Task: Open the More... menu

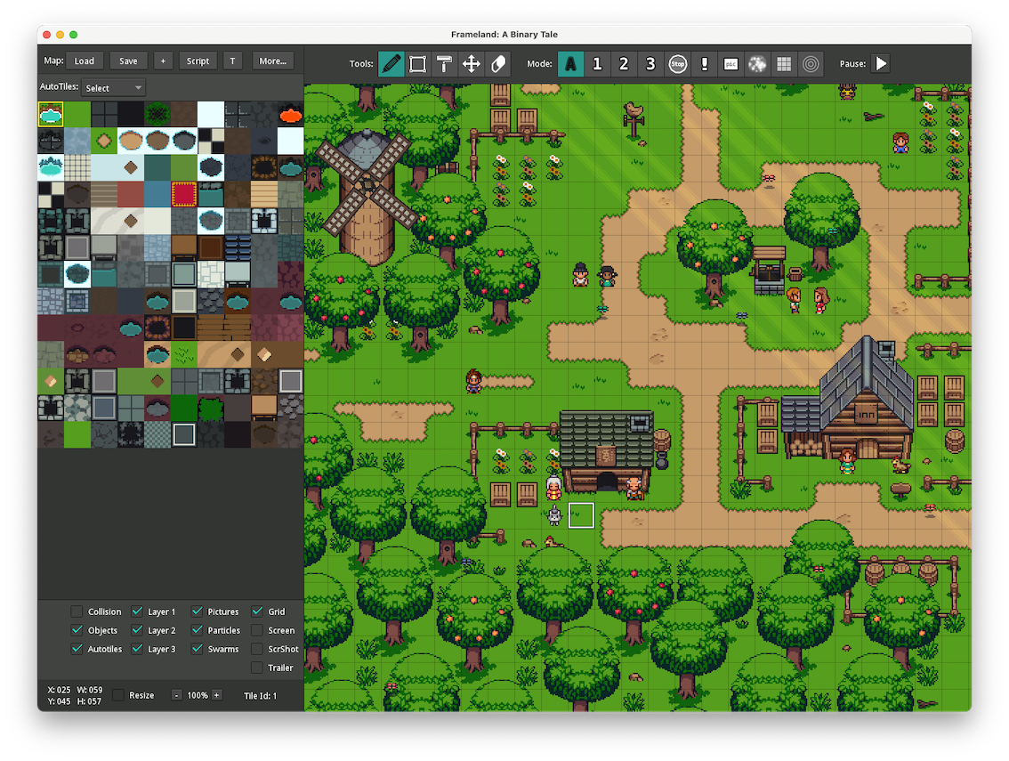Action: pyautogui.click(x=273, y=61)
